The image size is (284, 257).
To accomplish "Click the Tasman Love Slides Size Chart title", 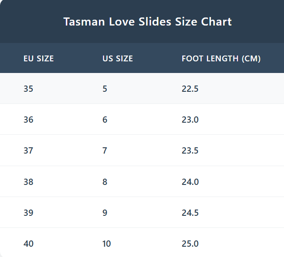I will [x=147, y=21].
